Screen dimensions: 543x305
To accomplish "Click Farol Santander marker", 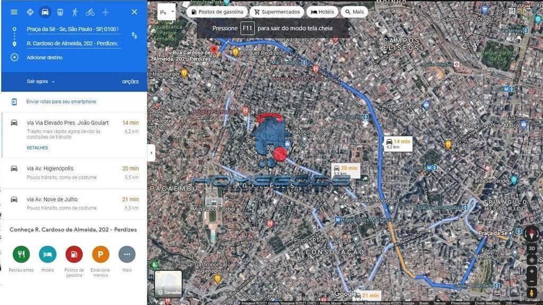I will tap(514, 180).
